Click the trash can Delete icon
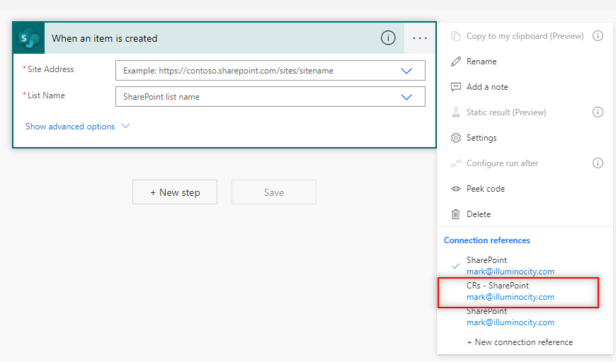Viewport: 616px width, 362px height. (456, 214)
